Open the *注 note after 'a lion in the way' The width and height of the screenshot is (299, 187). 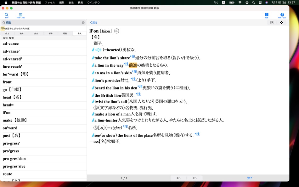(126, 64)
